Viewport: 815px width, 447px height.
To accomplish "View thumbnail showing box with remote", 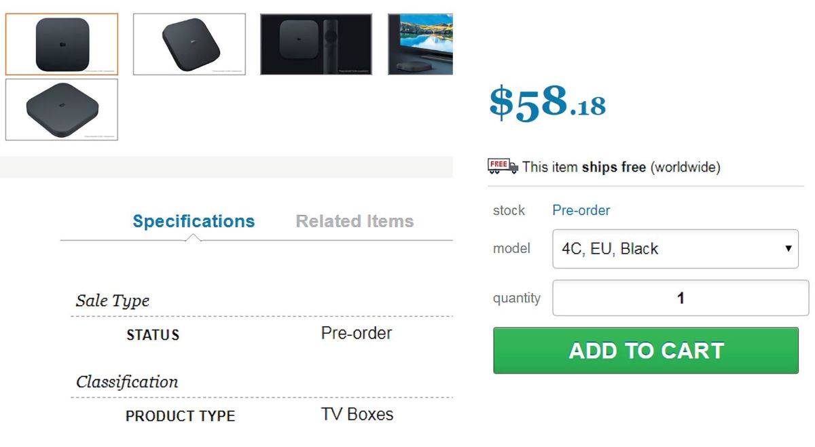I will coord(316,44).
